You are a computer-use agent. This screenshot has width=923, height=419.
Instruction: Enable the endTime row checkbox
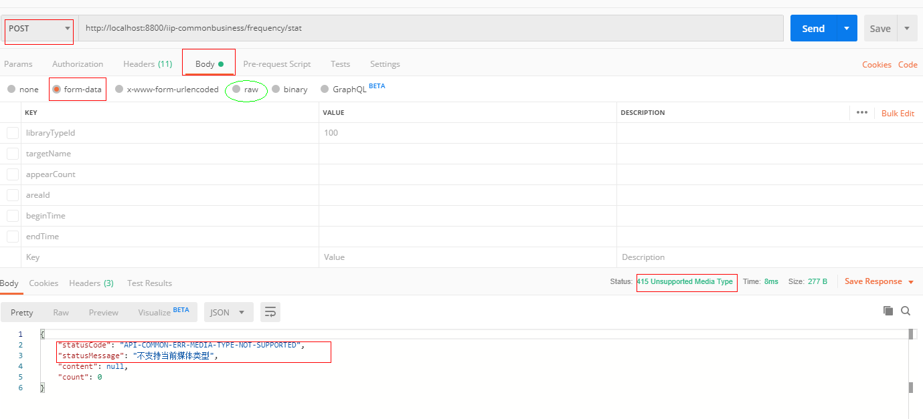point(13,237)
